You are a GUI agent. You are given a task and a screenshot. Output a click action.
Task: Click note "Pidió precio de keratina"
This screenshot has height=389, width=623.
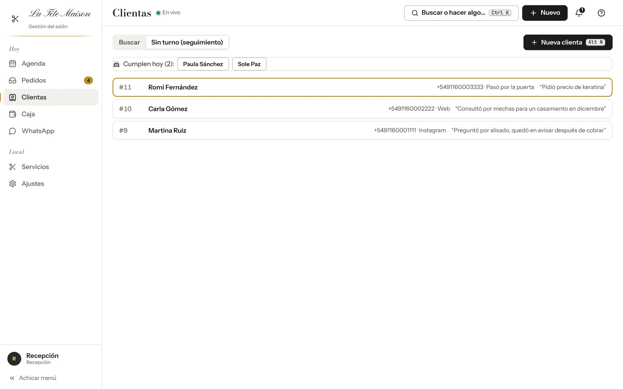click(x=573, y=87)
